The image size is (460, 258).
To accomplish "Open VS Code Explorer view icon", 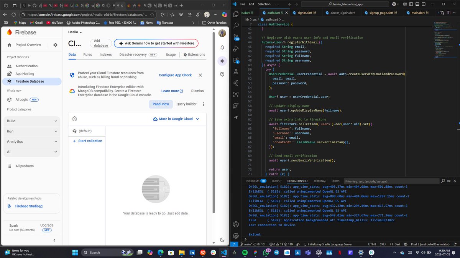I will pos(236,14).
